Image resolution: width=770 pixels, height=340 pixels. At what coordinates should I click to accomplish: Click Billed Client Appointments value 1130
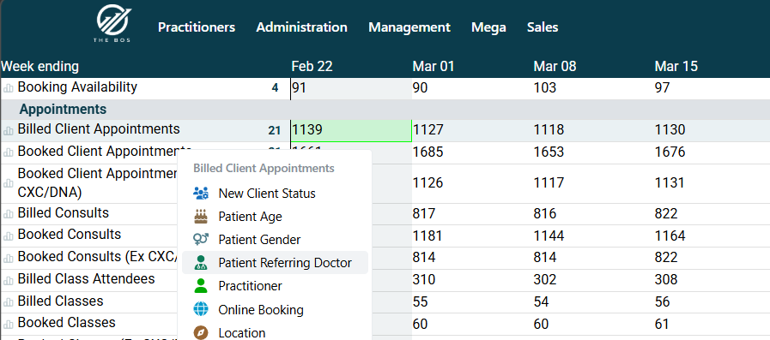pos(670,130)
